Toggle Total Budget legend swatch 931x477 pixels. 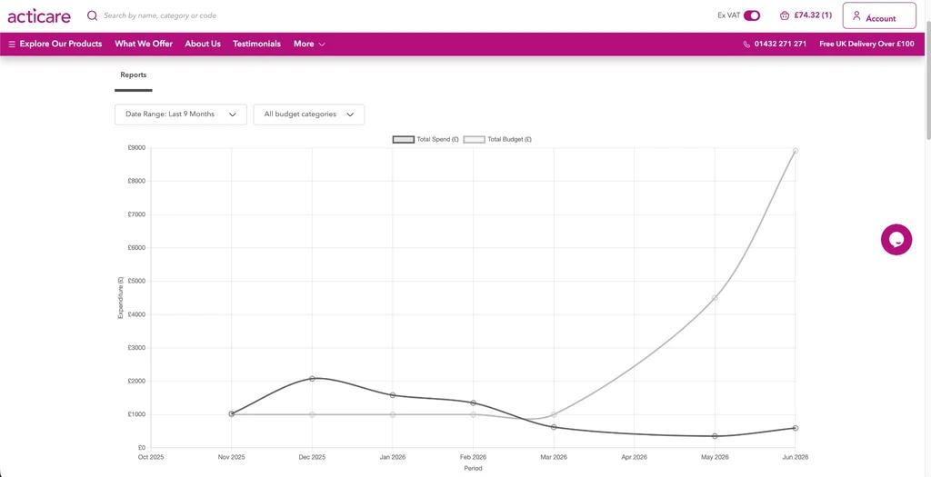475,139
